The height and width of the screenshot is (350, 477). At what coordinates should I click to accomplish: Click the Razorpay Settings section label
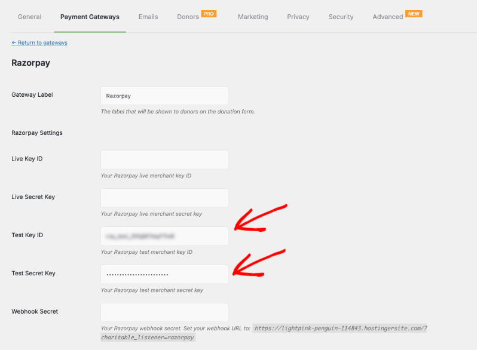(37, 133)
